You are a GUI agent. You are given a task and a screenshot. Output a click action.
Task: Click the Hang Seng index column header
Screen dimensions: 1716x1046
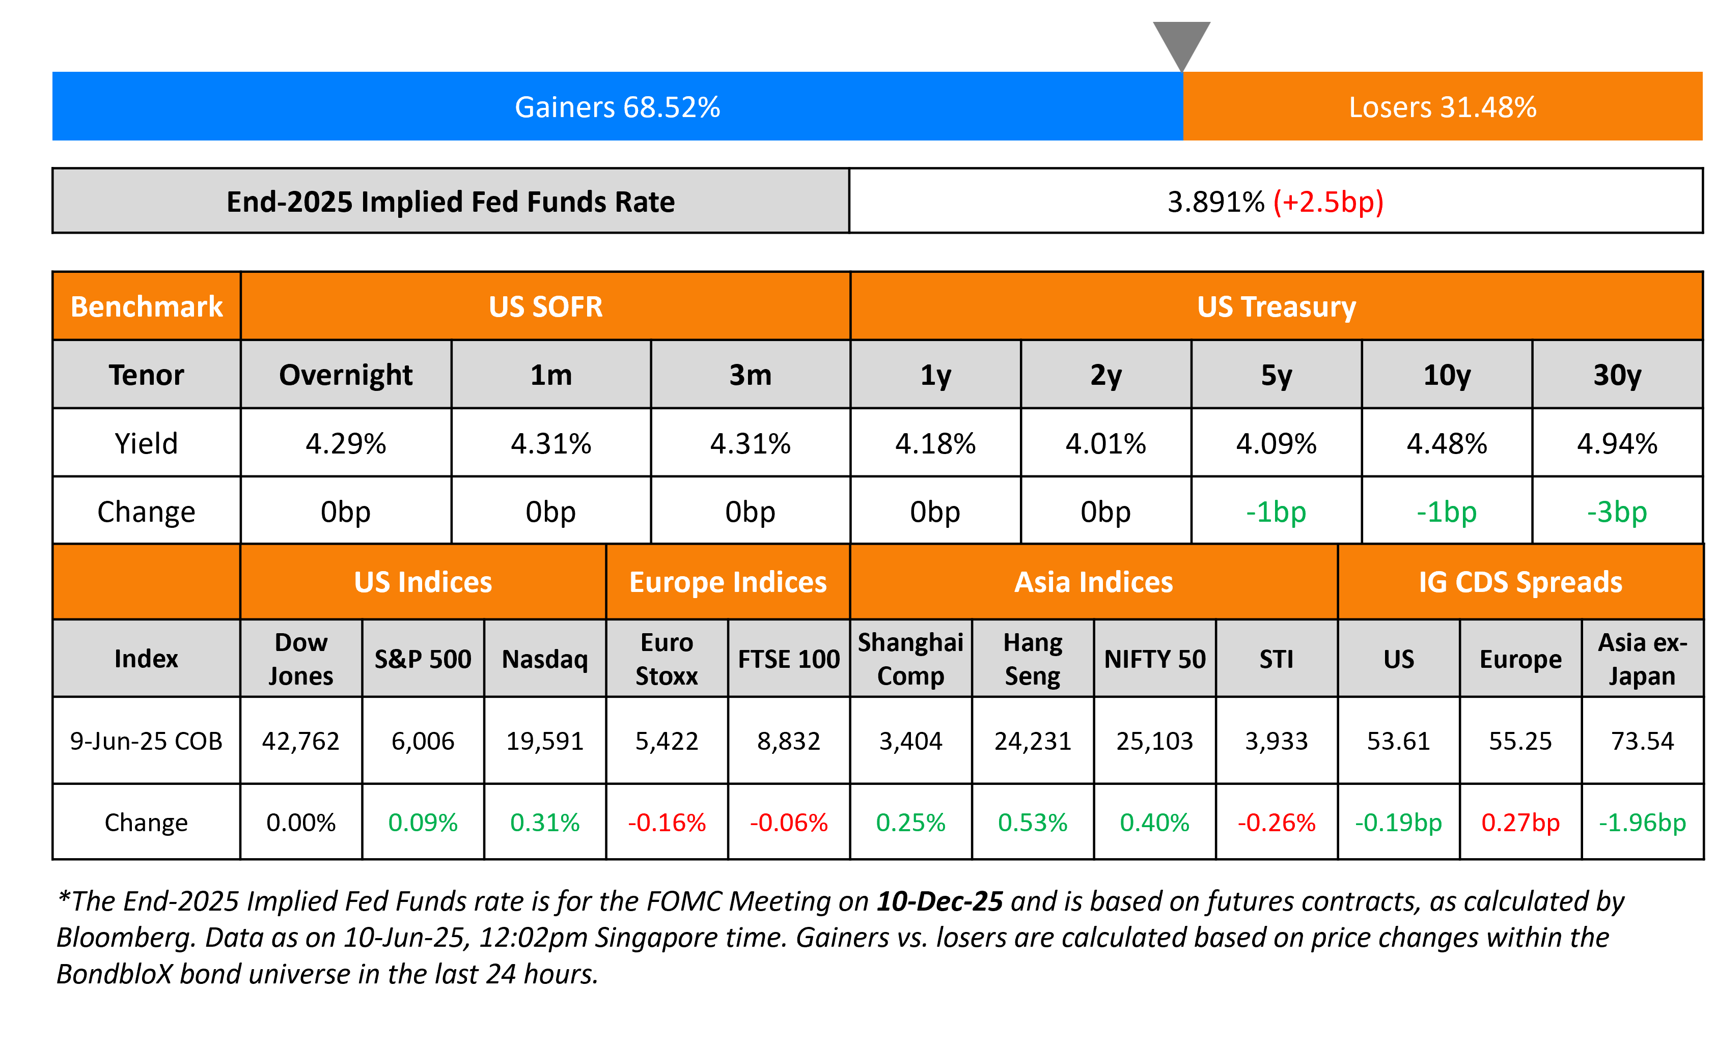(x=1032, y=658)
